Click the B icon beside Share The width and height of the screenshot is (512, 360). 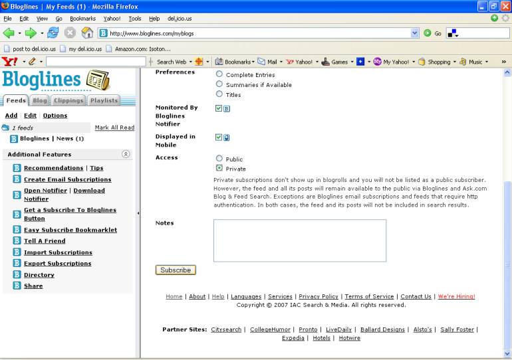[17, 286]
